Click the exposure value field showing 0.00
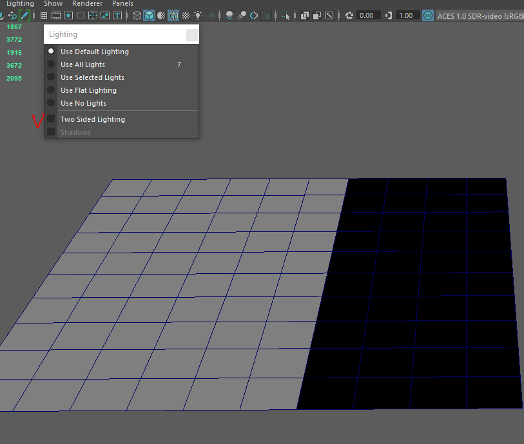The height and width of the screenshot is (444, 524). click(366, 15)
